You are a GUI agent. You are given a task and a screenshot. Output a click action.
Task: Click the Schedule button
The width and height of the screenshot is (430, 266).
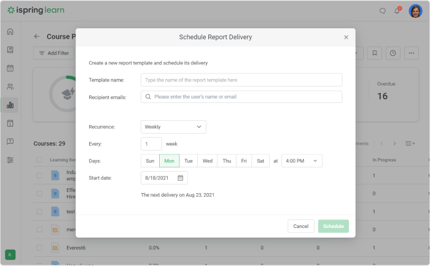334,226
